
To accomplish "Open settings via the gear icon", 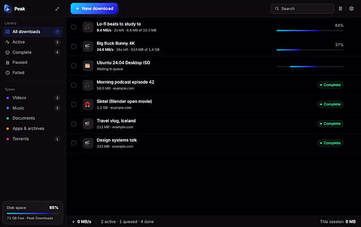I will tap(351, 9).
